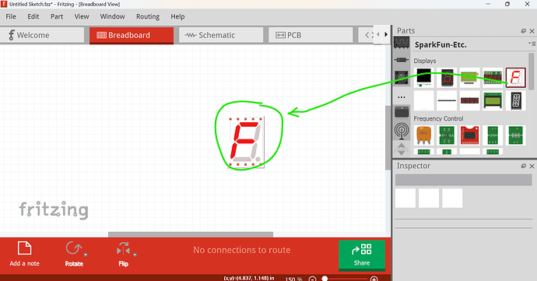This screenshot has width=537, height=281.
Task: Click the zoom out minus icon
Action: (312, 279)
